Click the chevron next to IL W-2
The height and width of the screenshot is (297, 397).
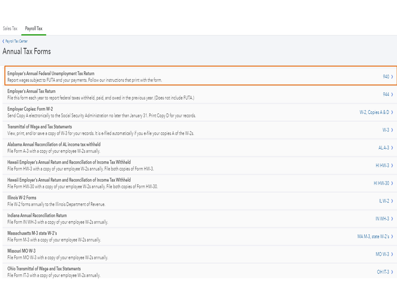(x=392, y=201)
